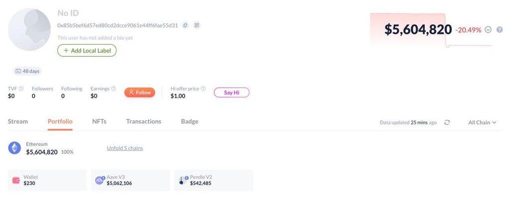Unfold 5 chains
The image size is (515, 203).
coord(125,148)
